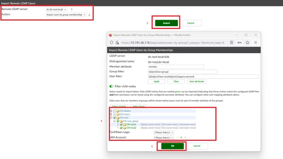The image size is (283, 159).
Task: Collapse the CN=vpn_group tree node
Action: pos(115,121)
